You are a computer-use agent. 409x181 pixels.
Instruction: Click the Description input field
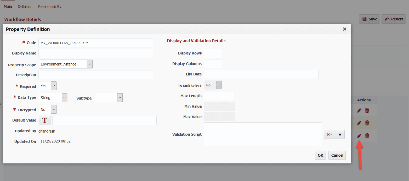tap(96, 75)
